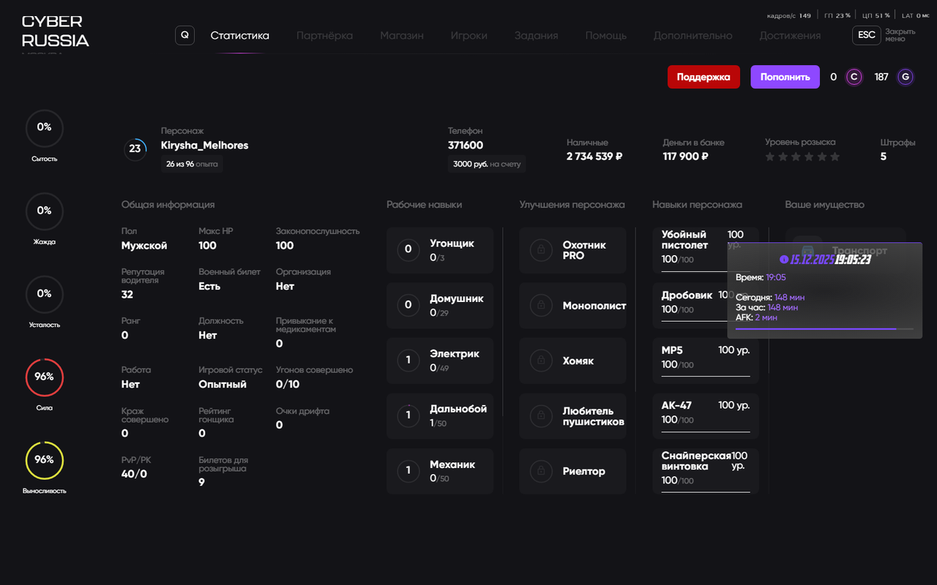Viewport: 937px width, 585px height.
Task: Click the Домушник level 0 circle
Action: [408, 305]
